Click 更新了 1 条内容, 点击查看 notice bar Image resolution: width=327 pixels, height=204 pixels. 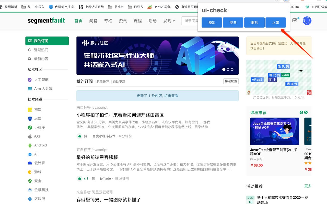(x=157, y=96)
